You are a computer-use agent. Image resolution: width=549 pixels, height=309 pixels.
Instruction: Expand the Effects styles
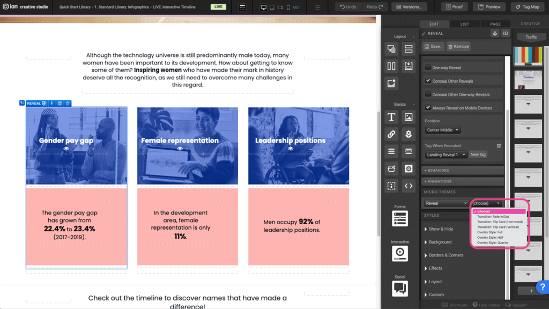[x=433, y=268]
